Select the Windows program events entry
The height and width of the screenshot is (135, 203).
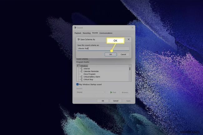point(84,66)
